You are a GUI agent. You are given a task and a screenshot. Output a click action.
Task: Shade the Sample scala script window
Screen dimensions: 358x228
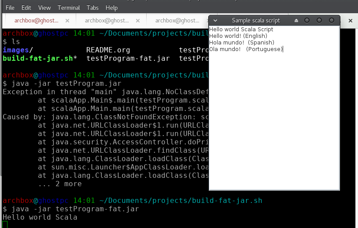(296, 21)
